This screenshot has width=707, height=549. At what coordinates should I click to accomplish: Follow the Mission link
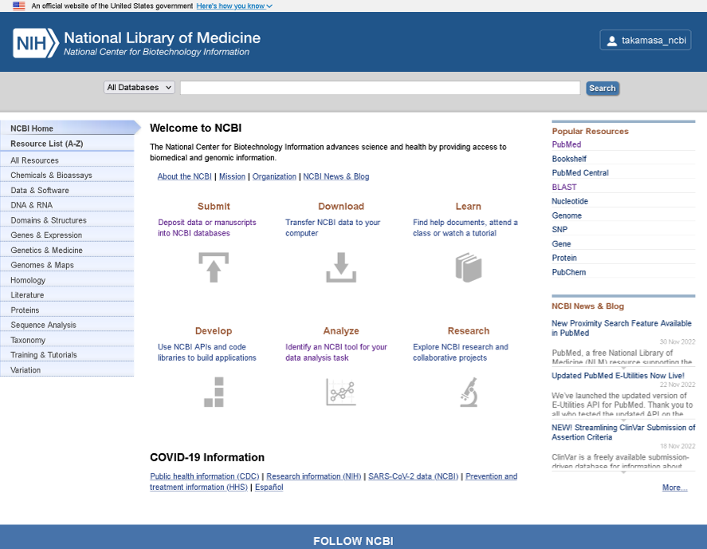tap(232, 176)
